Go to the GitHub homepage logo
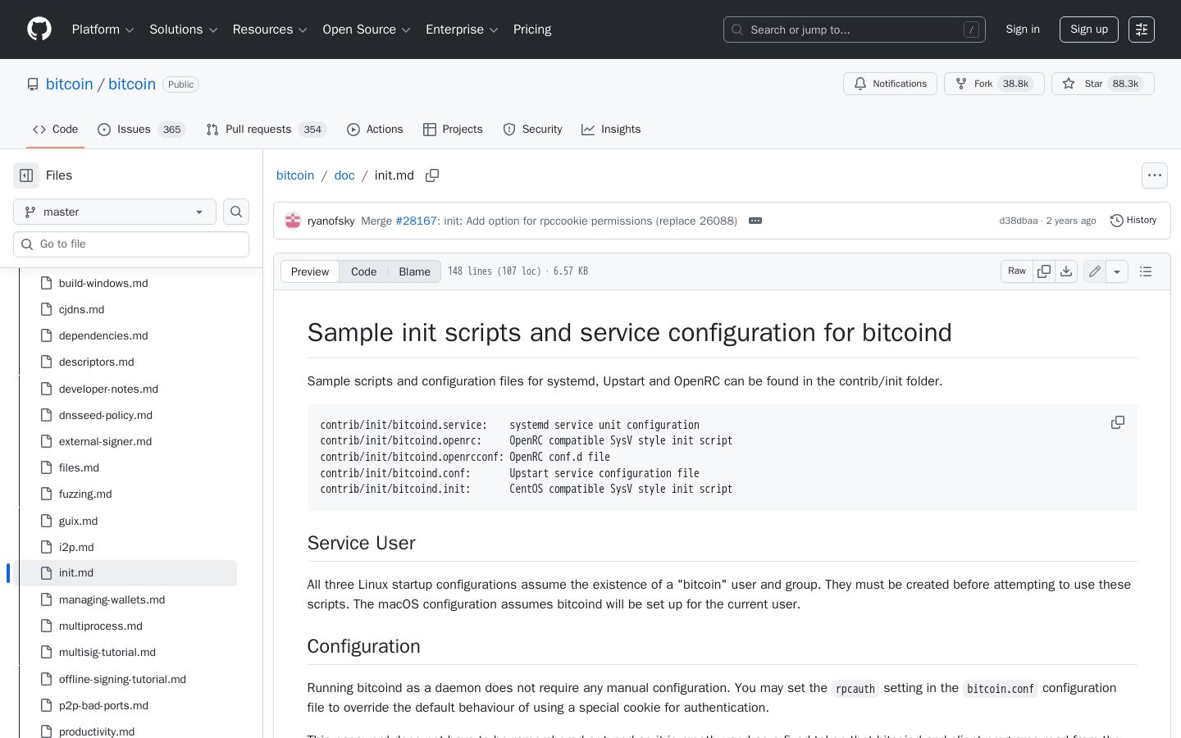This screenshot has height=738, width=1181. (39, 30)
